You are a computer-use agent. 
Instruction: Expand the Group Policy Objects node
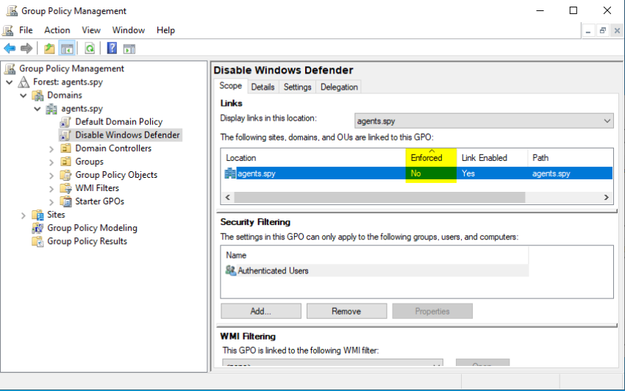tap(51, 175)
